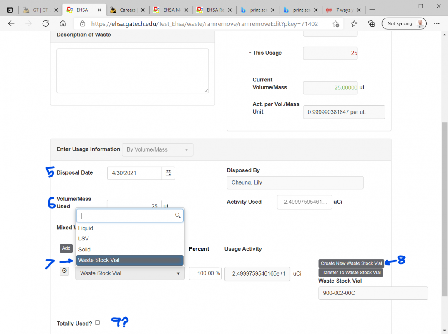Open the Waste Stock Vial combo box

point(130,273)
